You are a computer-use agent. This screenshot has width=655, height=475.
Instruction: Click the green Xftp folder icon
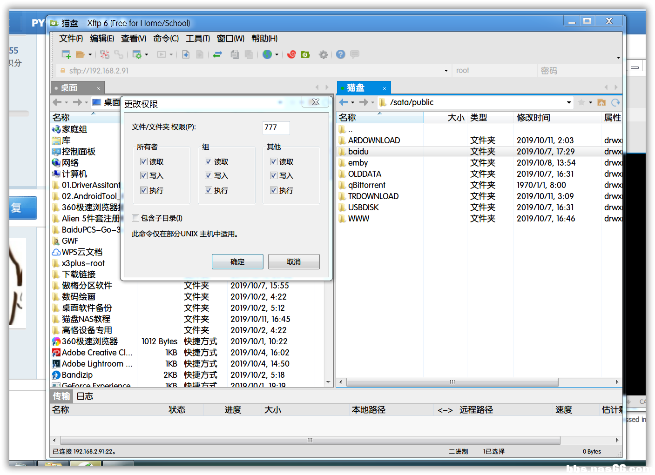tap(305, 54)
